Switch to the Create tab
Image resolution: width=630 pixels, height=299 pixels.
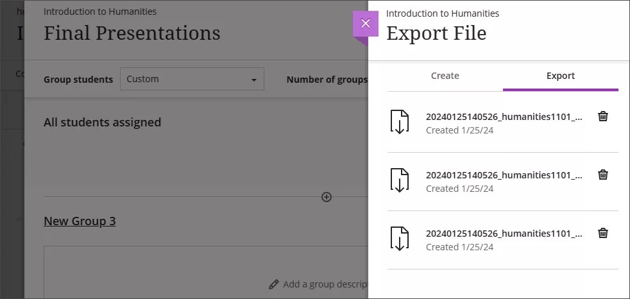point(445,76)
